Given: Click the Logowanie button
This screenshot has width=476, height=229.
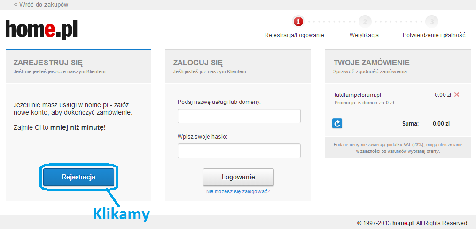Looking at the screenshot, I should (238, 177).
